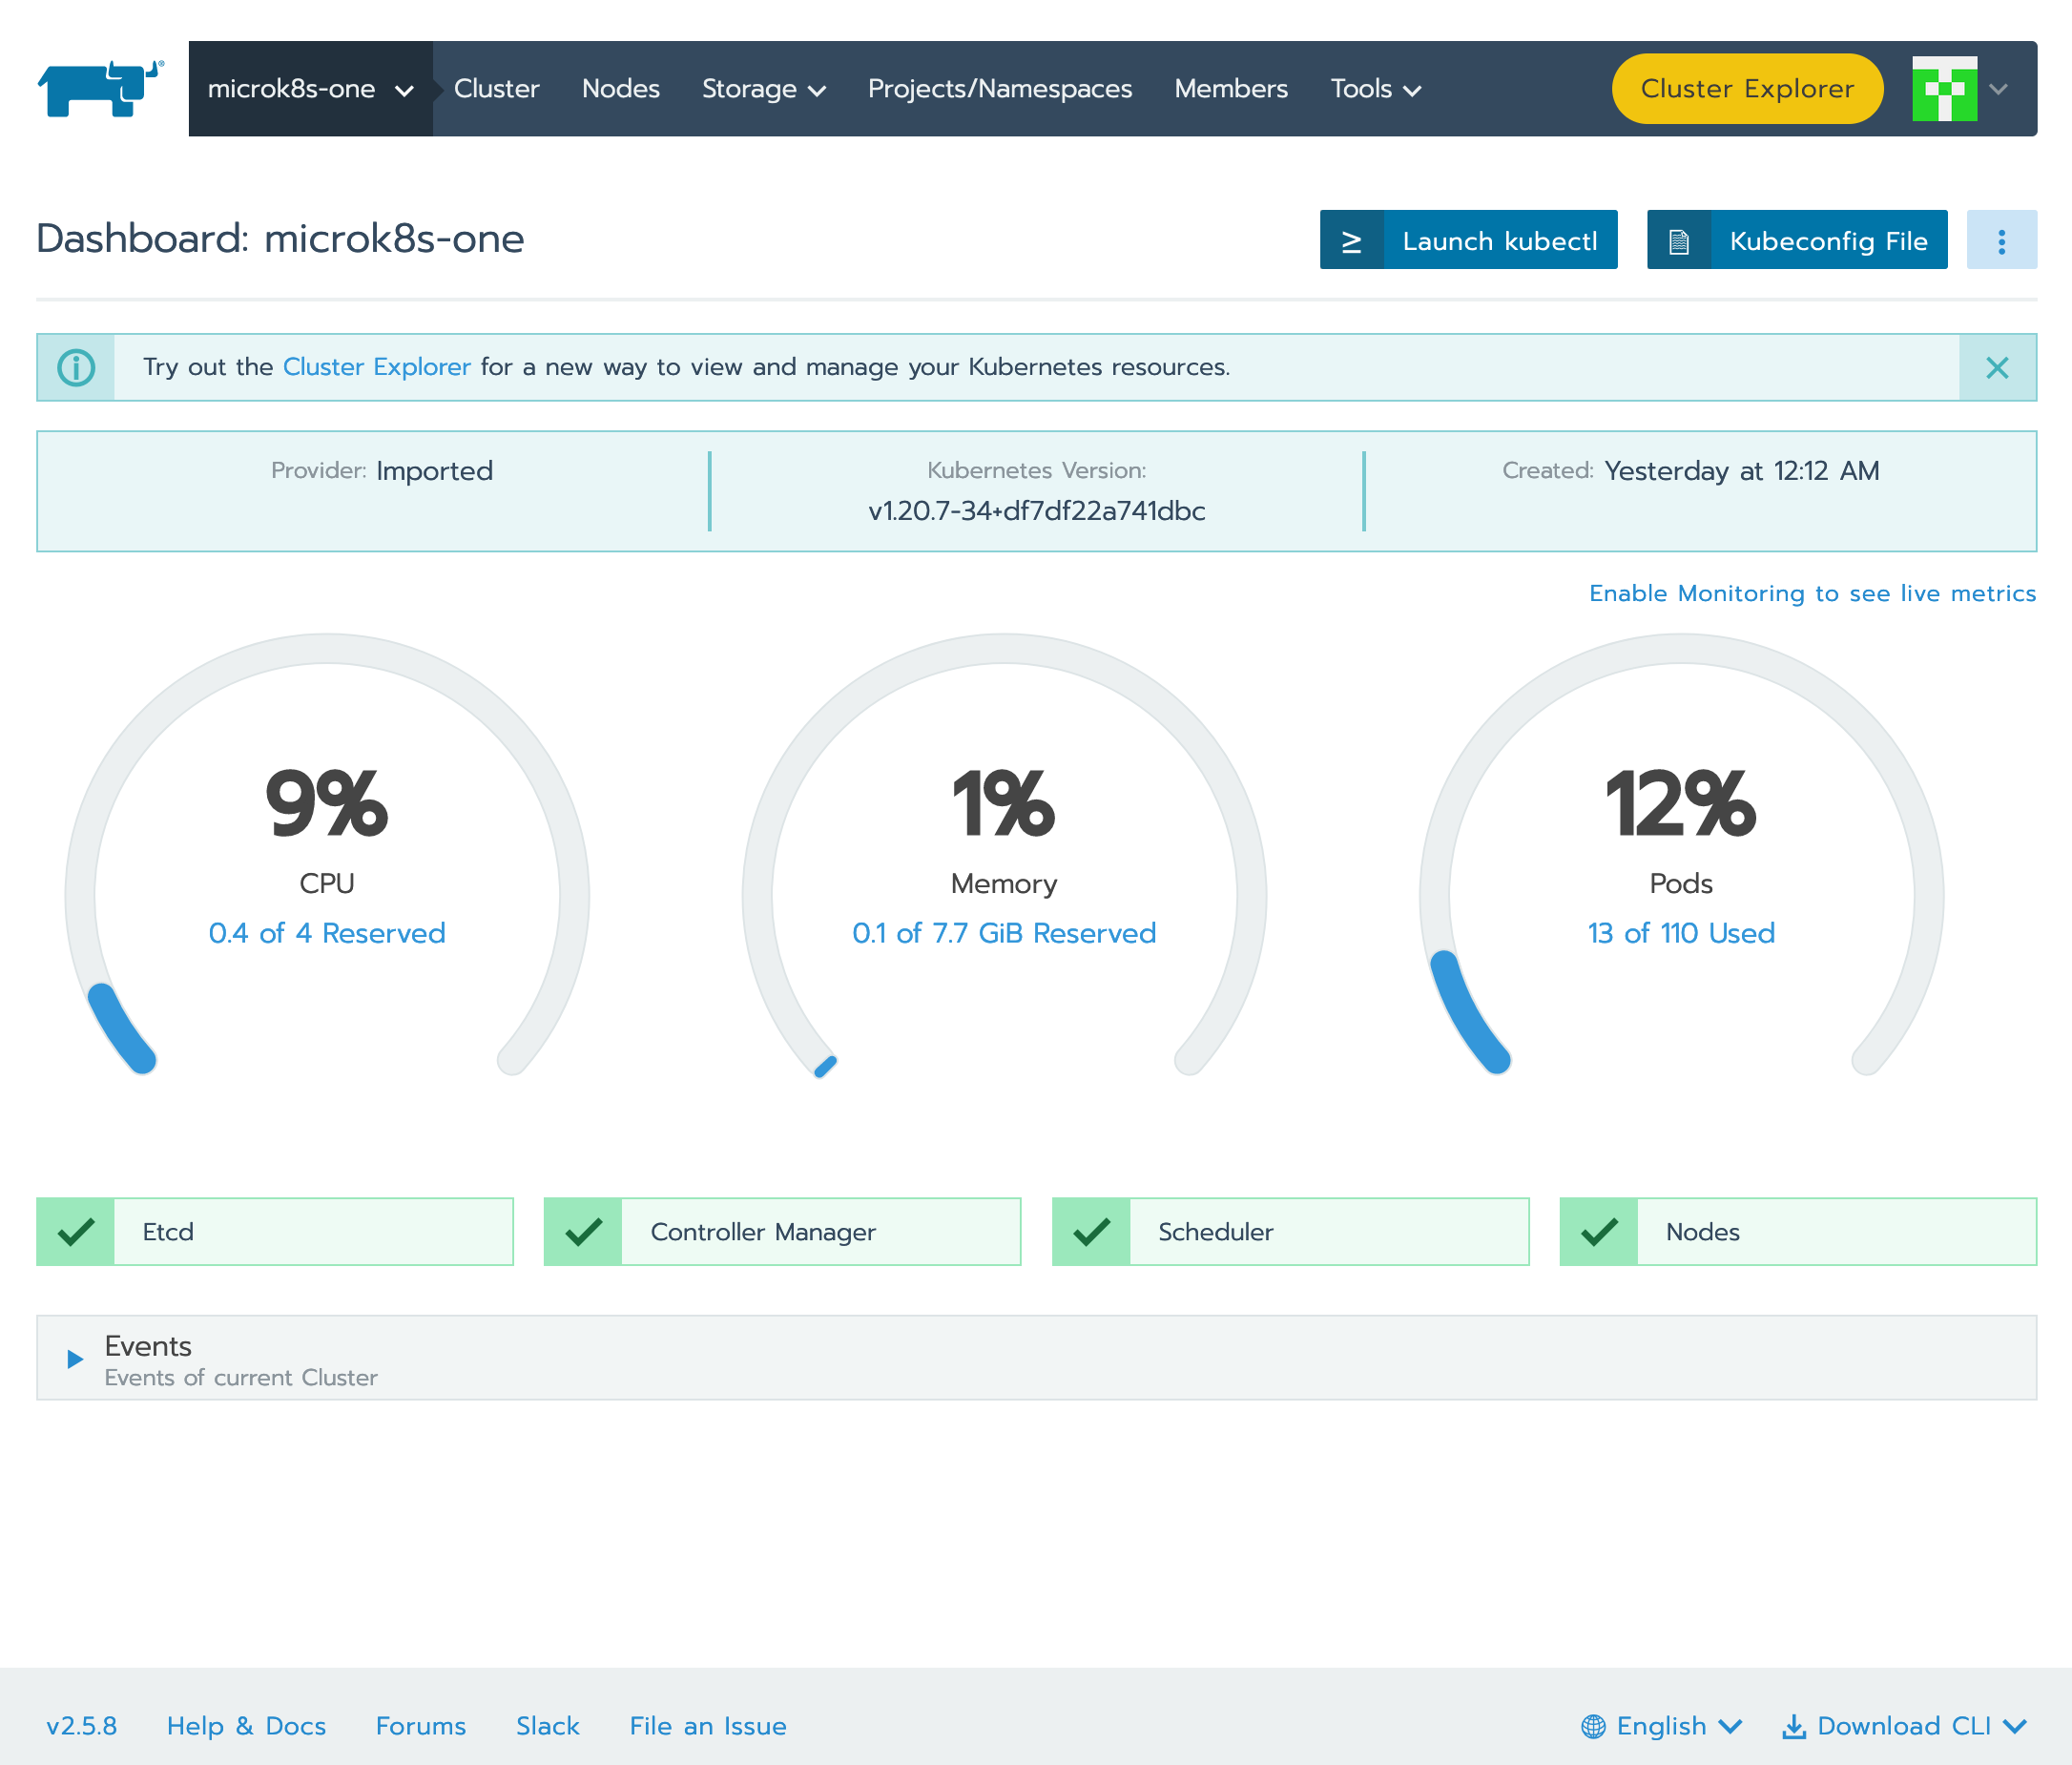The width and height of the screenshot is (2072, 1765).
Task: Click the Kubeconfig File document icon
Action: pyautogui.click(x=1678, y=241)
